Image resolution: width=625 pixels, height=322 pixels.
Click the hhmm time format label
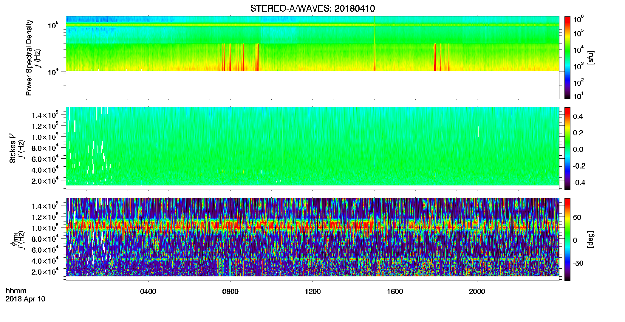16,291
